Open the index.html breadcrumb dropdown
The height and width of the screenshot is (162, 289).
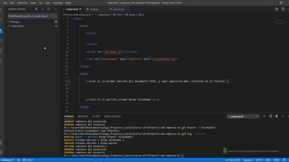point(103,15)
